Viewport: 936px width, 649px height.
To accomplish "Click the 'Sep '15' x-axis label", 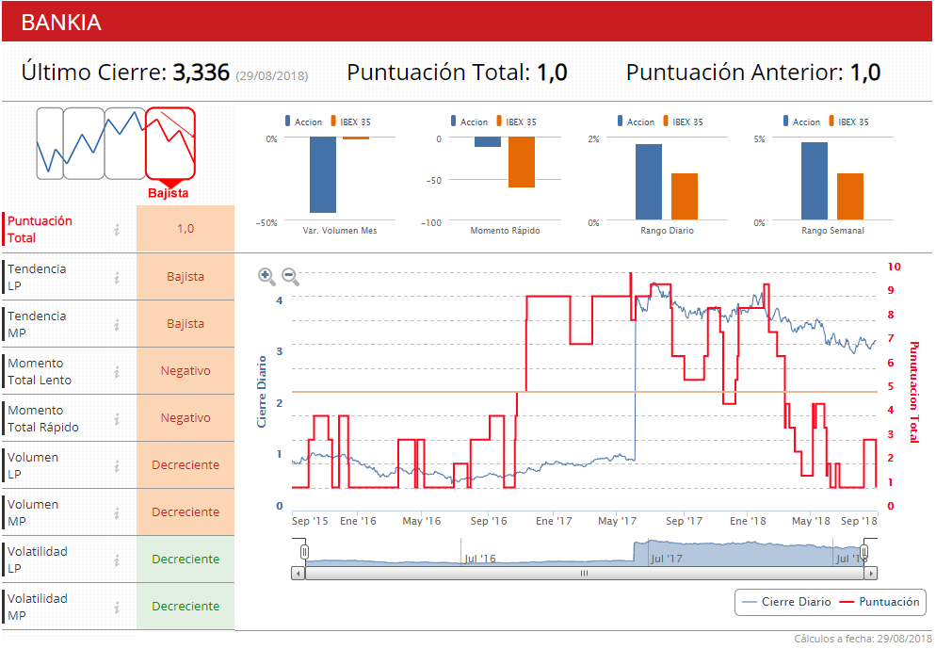I will tap(310, 521).
